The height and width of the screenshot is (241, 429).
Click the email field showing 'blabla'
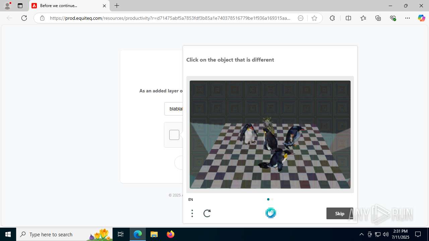(174, 109)
